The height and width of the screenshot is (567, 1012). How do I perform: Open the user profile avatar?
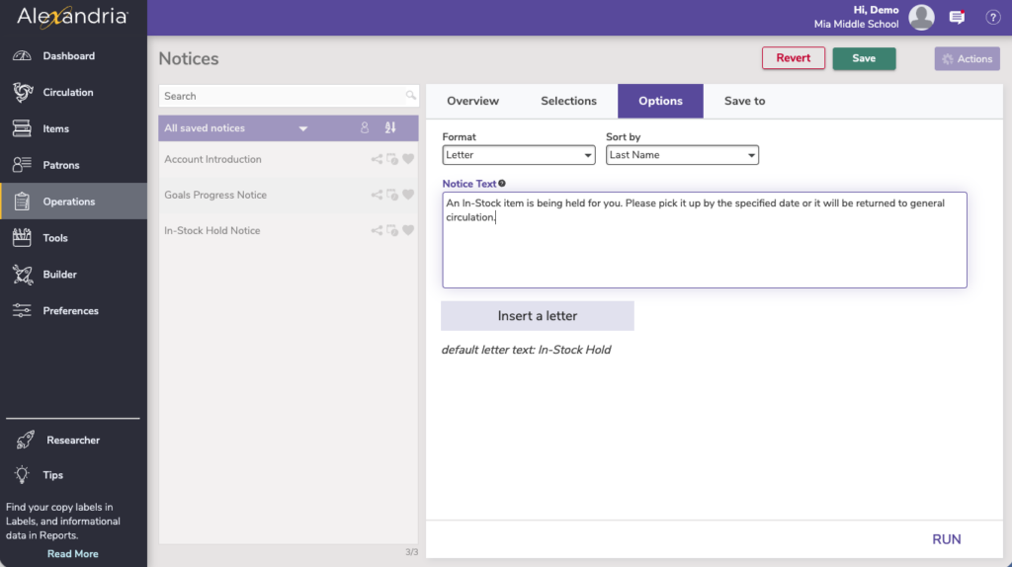coord(921,17)
